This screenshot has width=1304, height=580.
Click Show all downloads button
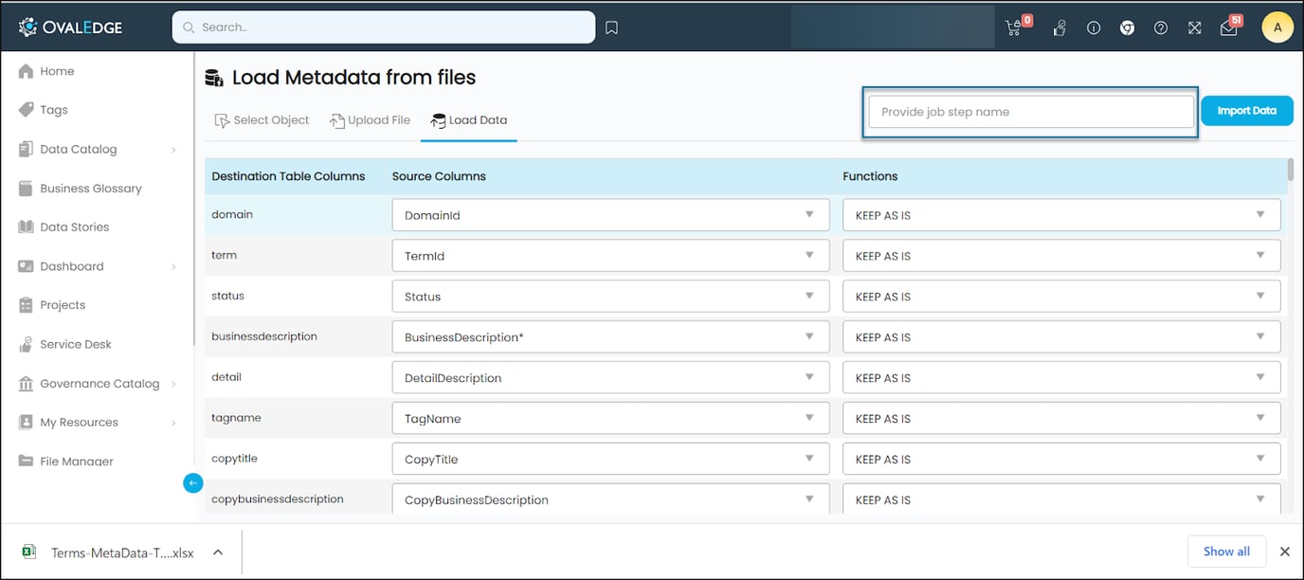[x=1226, y=552]
